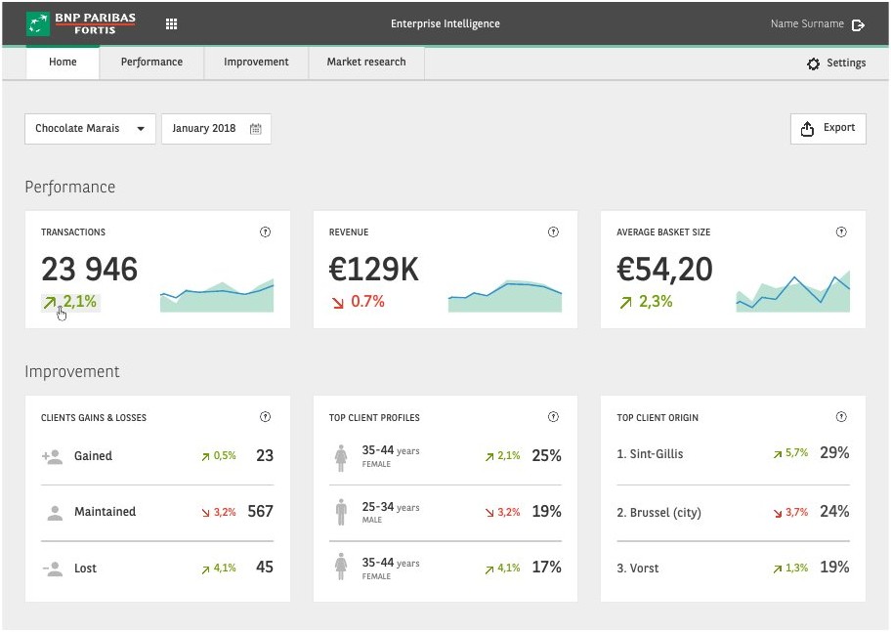The height and width of the screenshot is (632, 891).
Task: Click the calendar icon in January 2018 field
Action: (256, 129)
